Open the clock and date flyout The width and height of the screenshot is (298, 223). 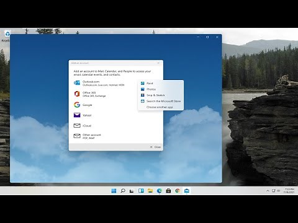[x=289, y=191]
